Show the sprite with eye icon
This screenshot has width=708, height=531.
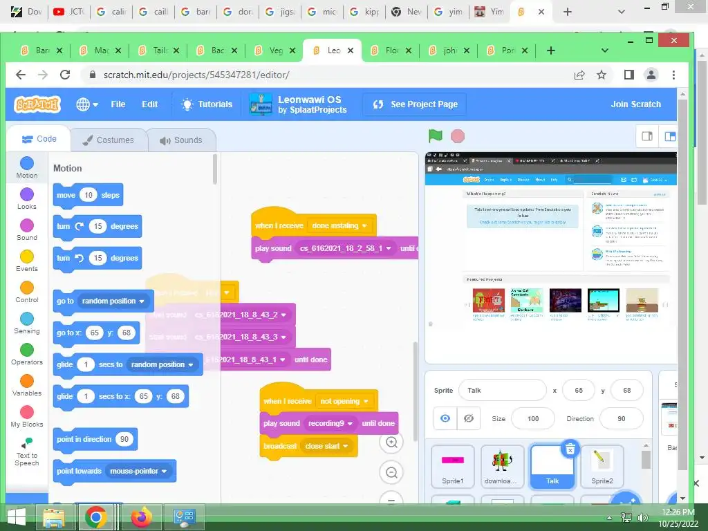(x=445, y=418)
